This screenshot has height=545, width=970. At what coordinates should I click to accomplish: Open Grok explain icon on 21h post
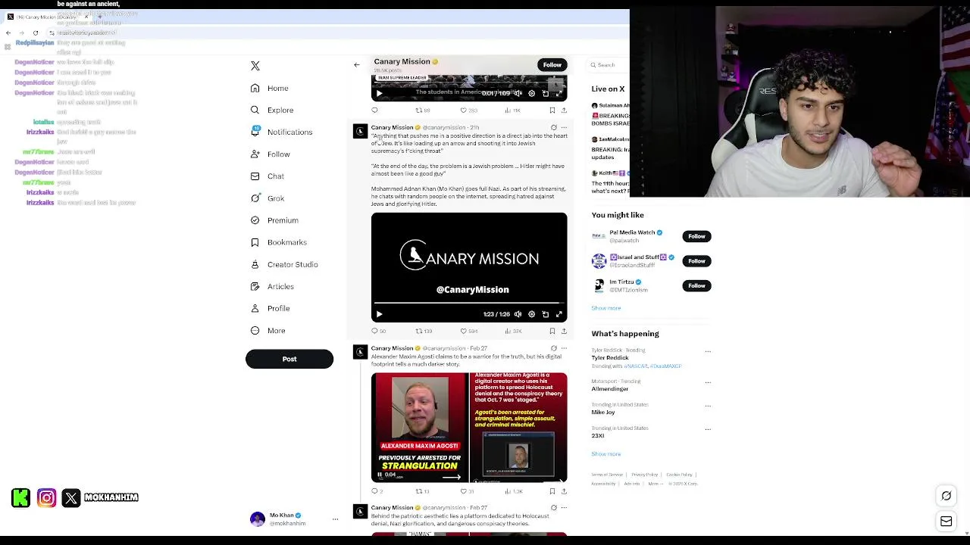[553, 127]
